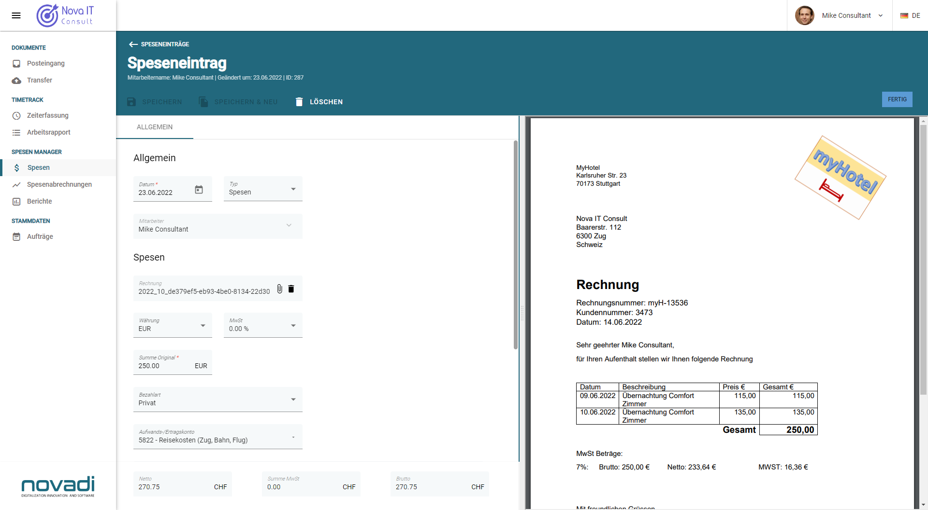Click the Summe Original amount field
This screenshot has height=510, width=928.
173,362
